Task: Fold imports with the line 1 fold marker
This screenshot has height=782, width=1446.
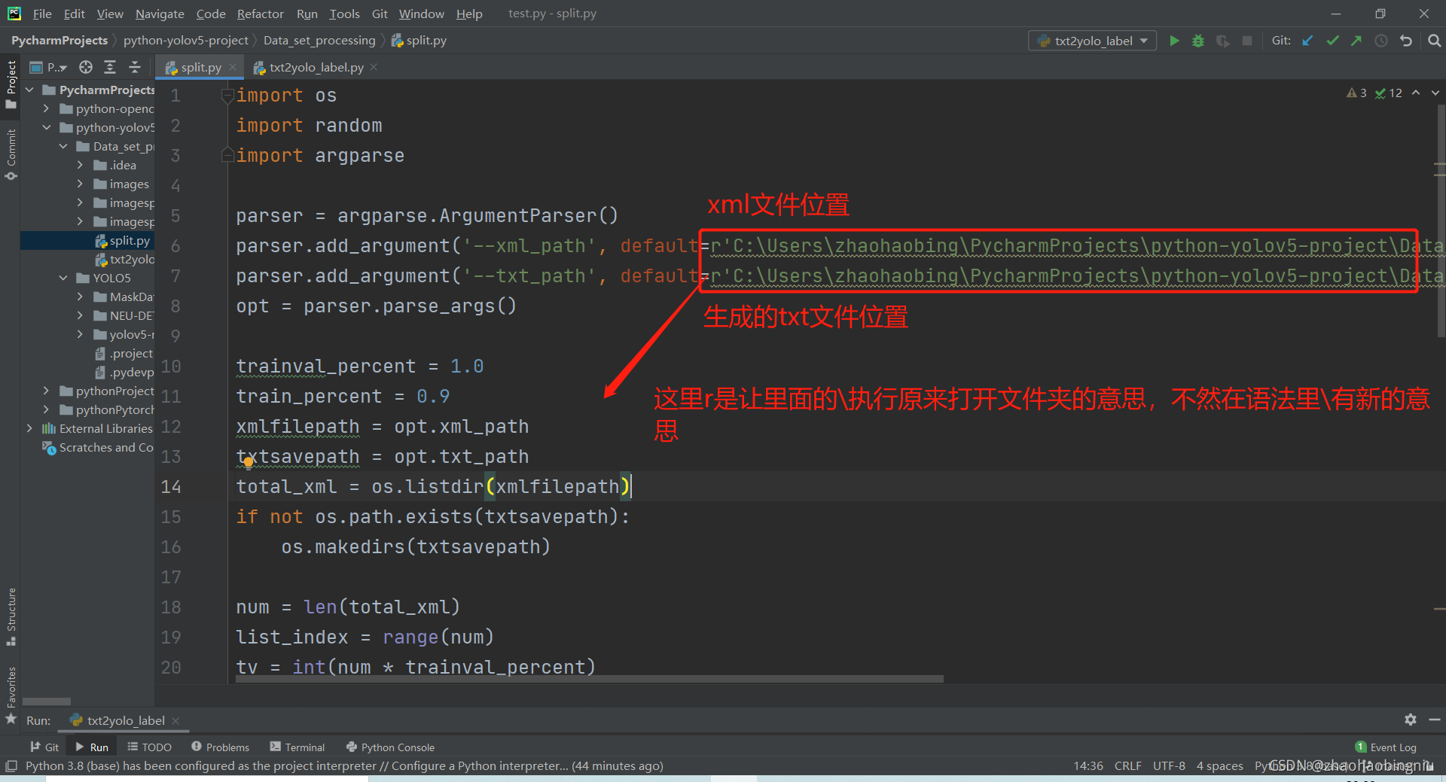Action: point(227,96)
